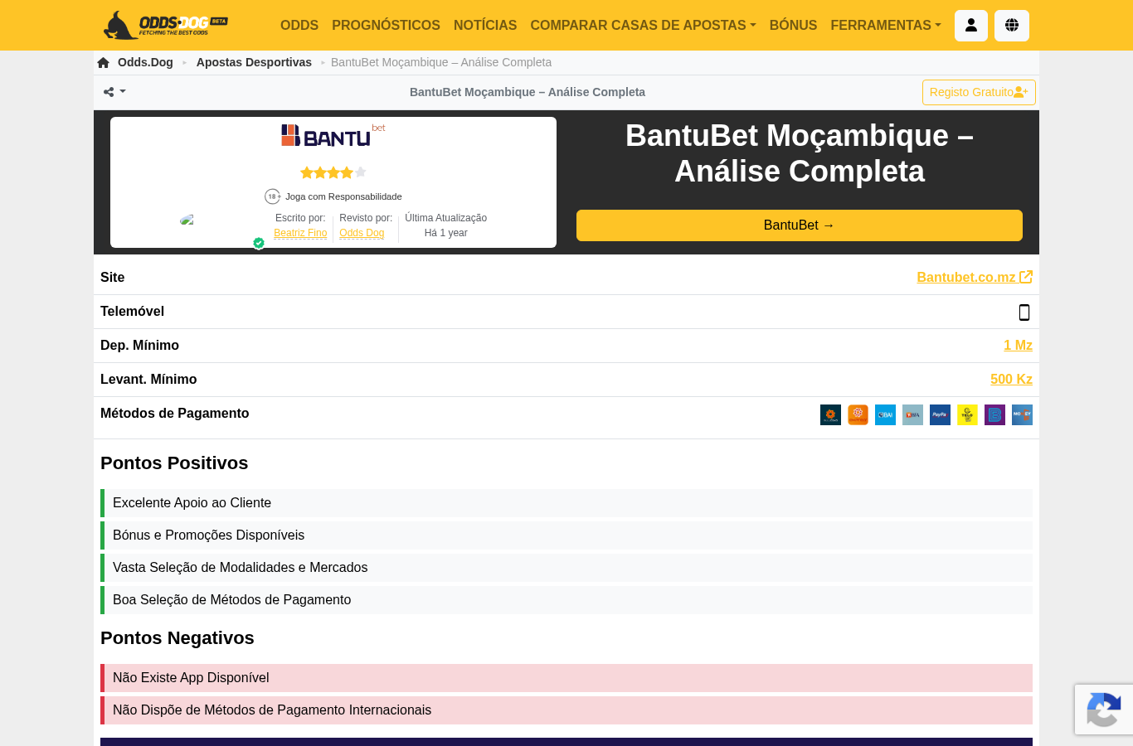Click 'Bónus e Promoções Disponíveis' text

[208, 535]
